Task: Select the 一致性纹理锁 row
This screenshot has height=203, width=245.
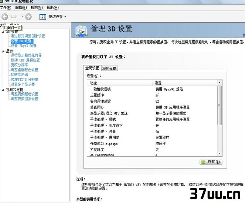Action: pyautogui.click(x=152, y=89)
